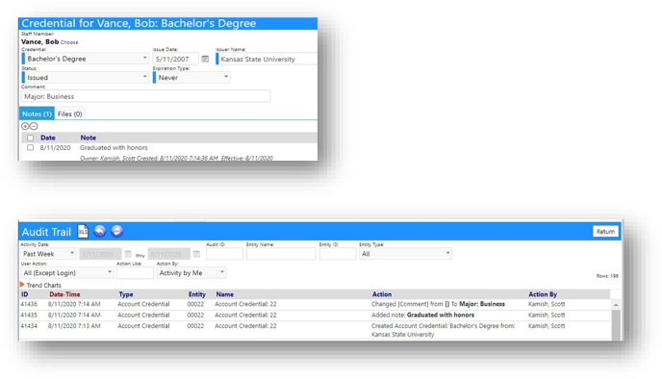Image resolution: width=662 pixels, height=379 pixels.
Task: Export audit trail to XLS file icon
Action: [83, 231]
